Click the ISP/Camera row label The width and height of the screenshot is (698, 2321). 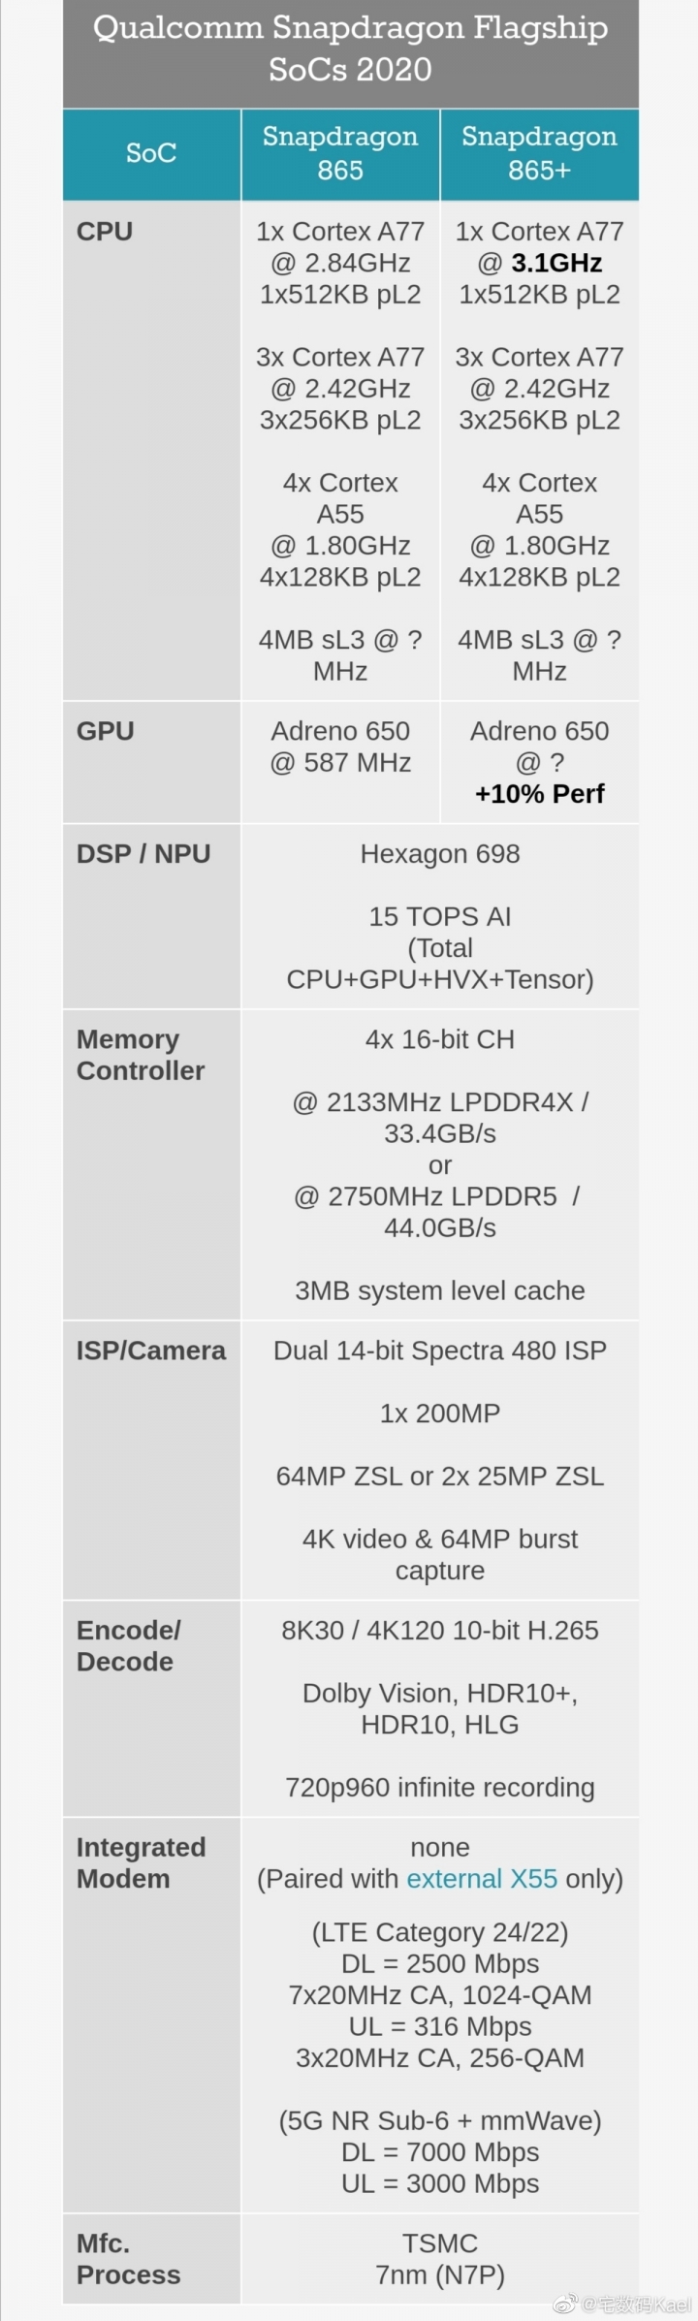click(x=151, y=1351)
